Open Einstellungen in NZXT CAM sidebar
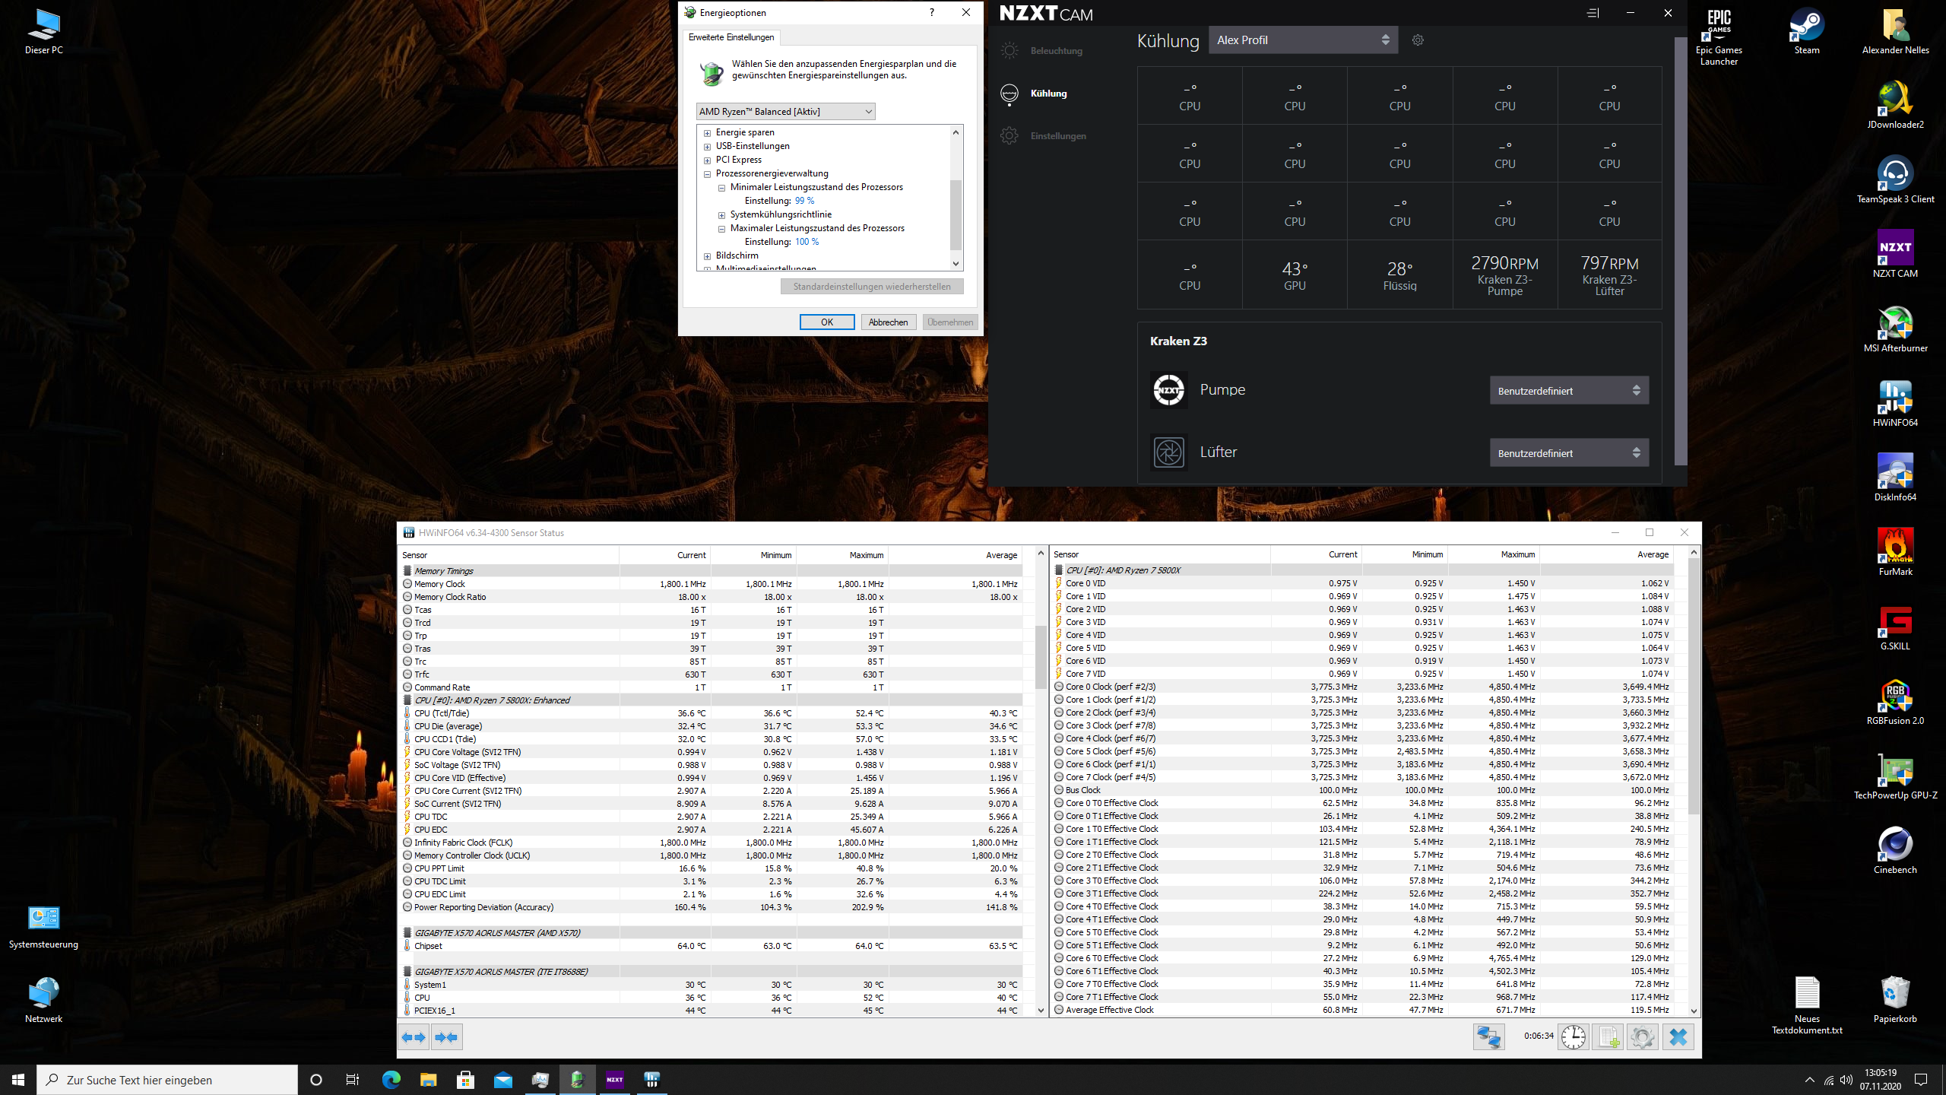This screenshot has height=1095, width=1946. click(x=1057, y=136)
